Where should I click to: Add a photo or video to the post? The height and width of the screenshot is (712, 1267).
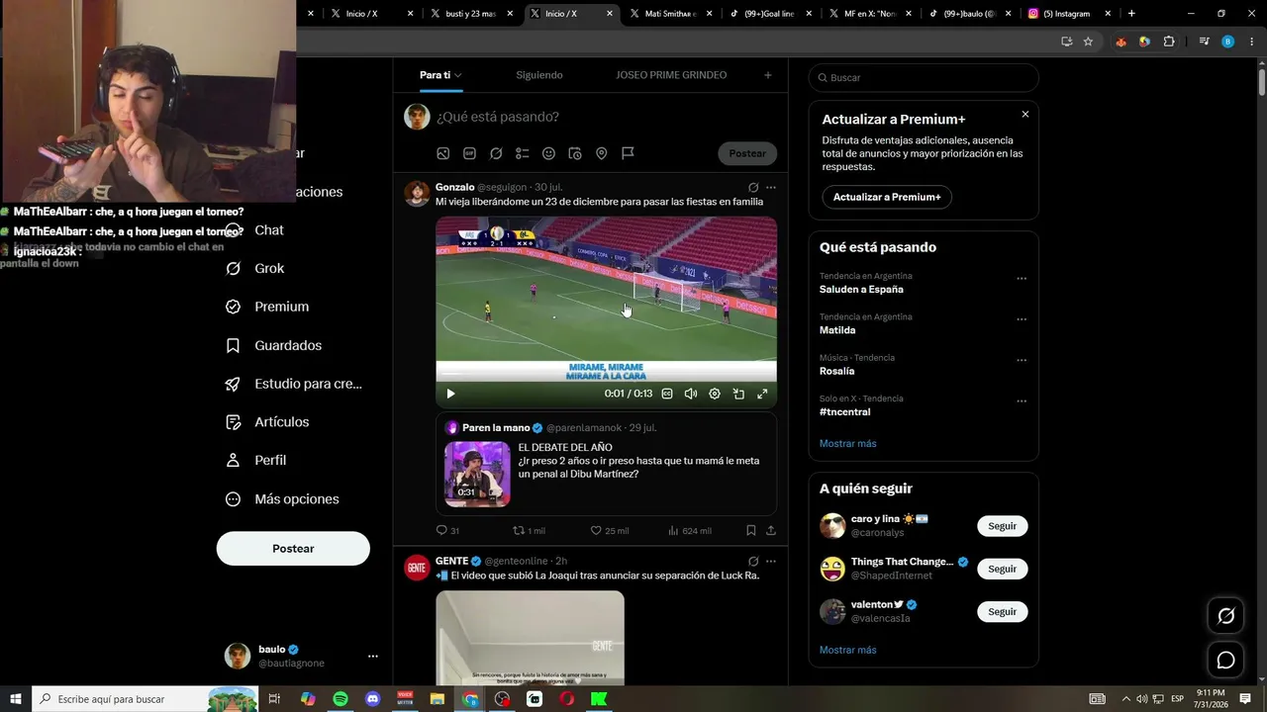click(x=443, y=153)
